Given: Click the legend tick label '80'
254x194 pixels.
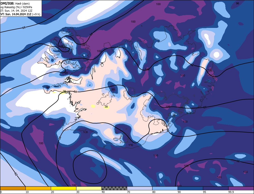Looking at the screenshot, I should click(154, 192).
